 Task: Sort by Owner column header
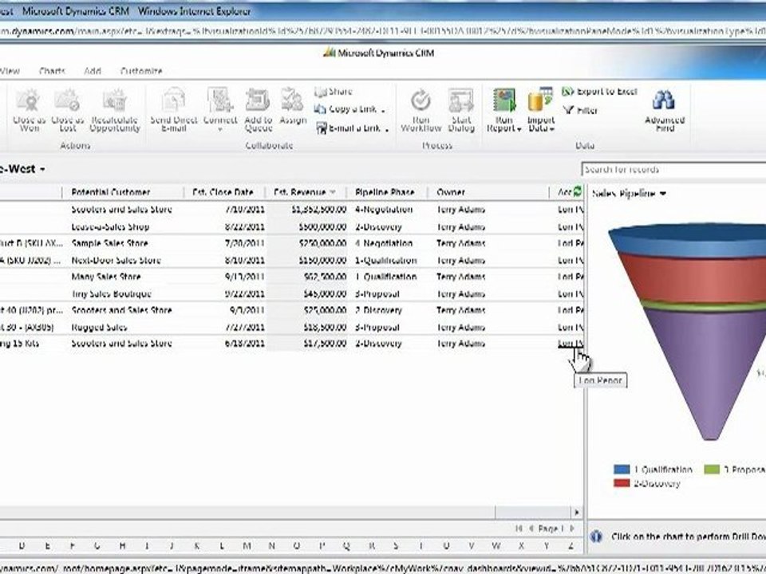point(451,192)
